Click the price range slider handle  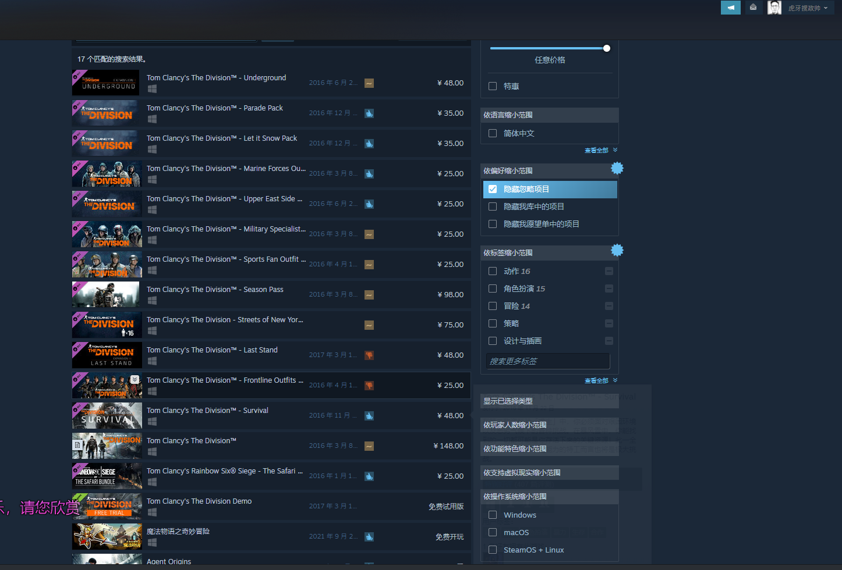click(x=607, y=48)
